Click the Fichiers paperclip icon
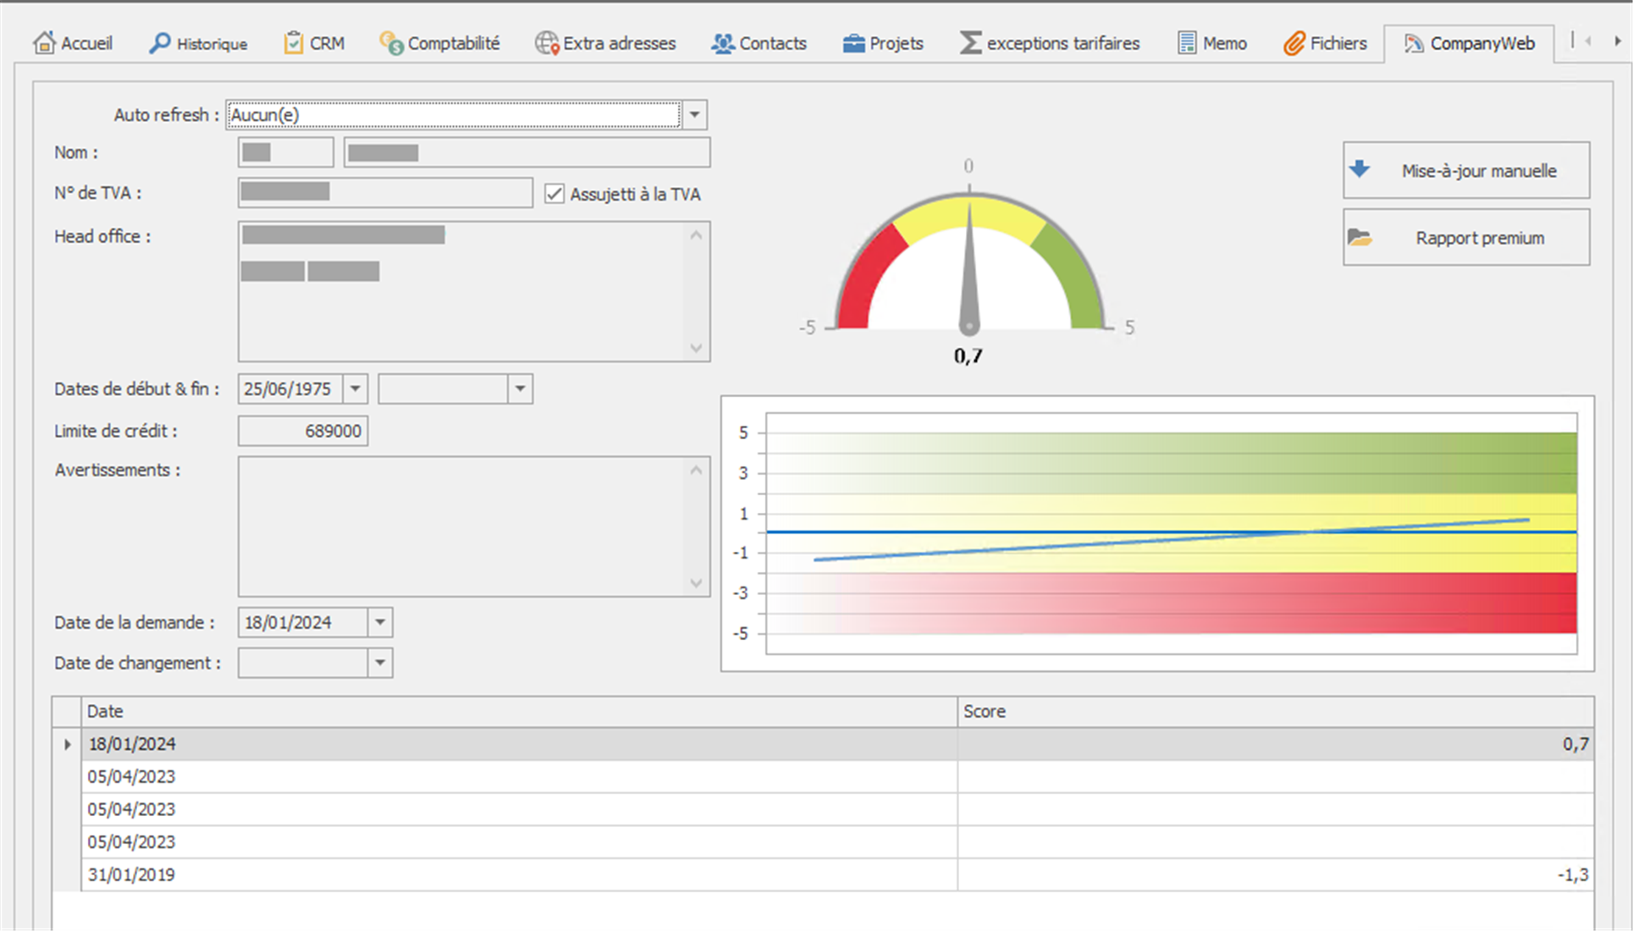 pos(1294,42)
